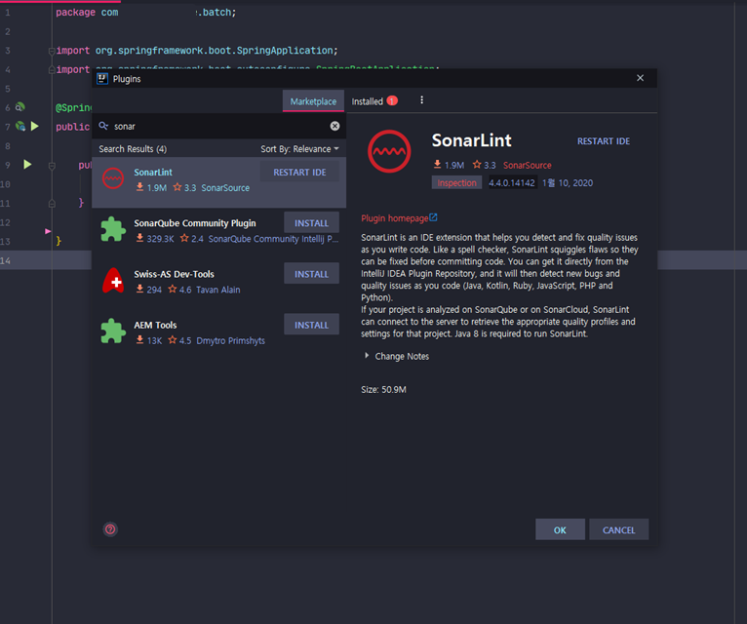The height and width of the screenshot is (624, 747).
Task: Install the AEM Tools plugin
Action: tap(311, 325)
